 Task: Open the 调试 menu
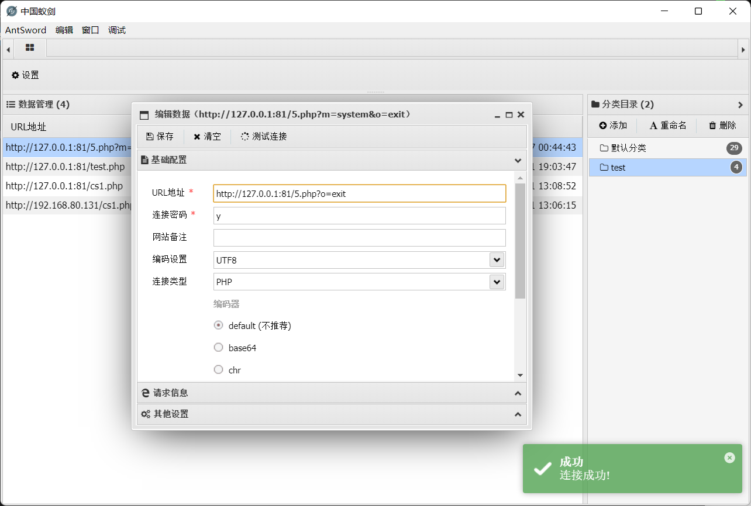pos(117,30)
